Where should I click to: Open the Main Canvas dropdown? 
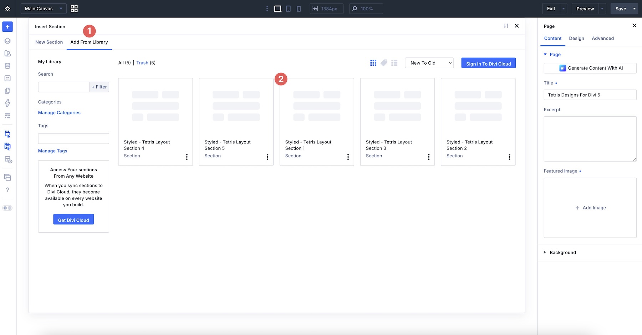(x=44, y=9)
